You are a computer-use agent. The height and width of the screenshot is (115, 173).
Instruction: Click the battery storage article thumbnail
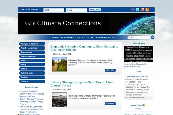(x=59, y=100)
